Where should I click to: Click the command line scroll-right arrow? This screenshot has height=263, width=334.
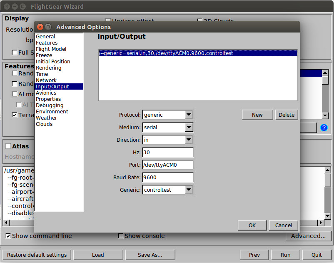[x=321, y=223]
